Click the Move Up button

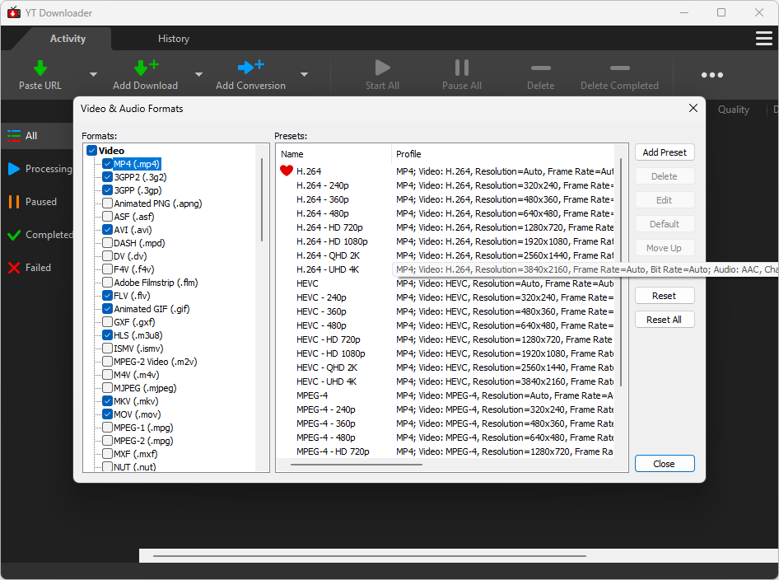coord(665,248)
